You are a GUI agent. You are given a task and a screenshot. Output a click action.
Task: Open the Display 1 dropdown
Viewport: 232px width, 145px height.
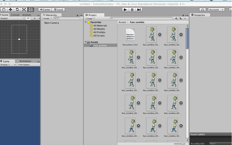coord(8,65)
